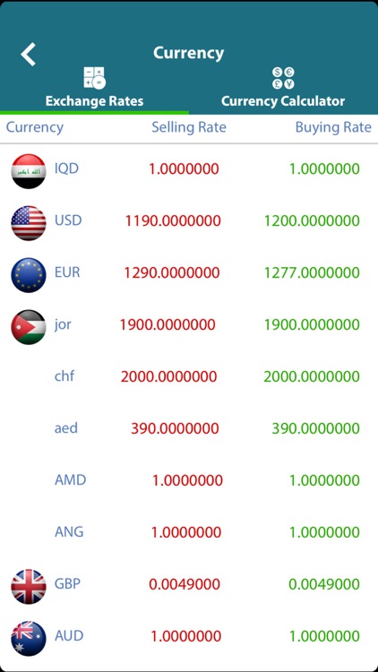Tap the European Union flag icon
The image size is (378, 672).
[x=29, y=275]
